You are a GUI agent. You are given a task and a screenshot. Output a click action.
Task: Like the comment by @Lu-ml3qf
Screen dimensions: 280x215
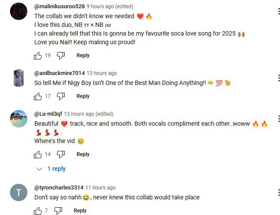(x=38, y=154)
